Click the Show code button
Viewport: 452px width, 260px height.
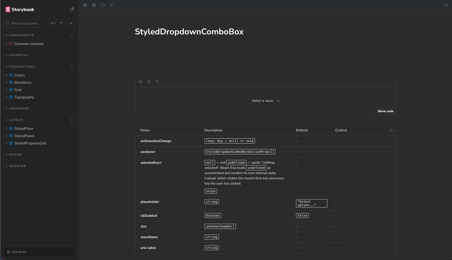pyautogui.click(x=386, y=111)
